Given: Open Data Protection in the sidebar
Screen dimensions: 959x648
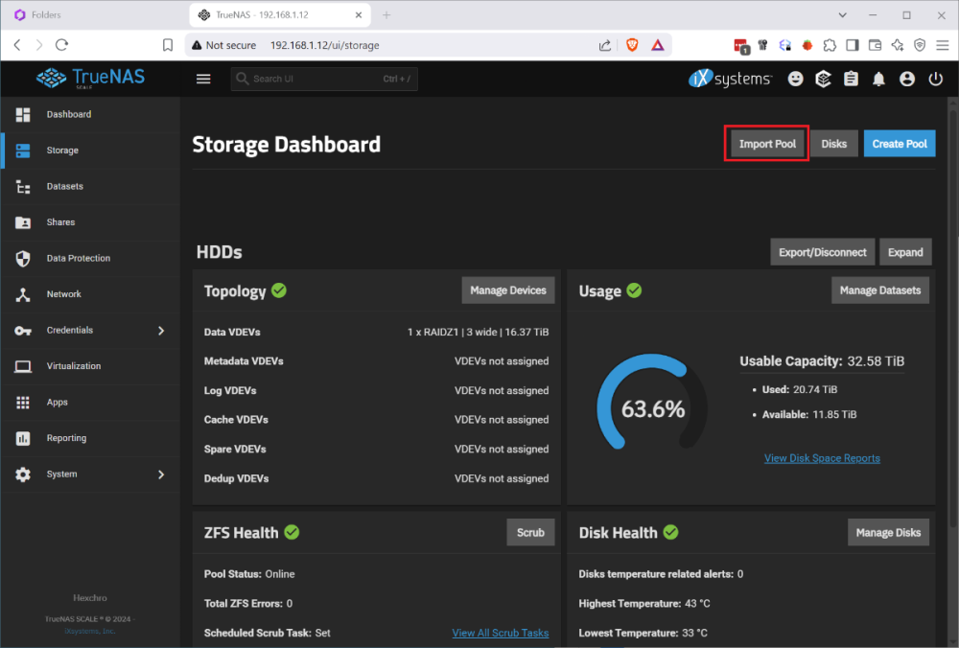Looking at the screenshot, I should [78, 258].
